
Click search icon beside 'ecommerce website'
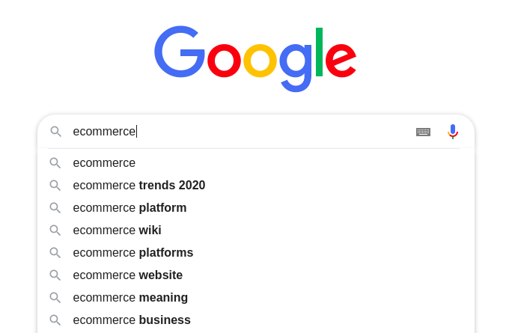click(x=55, y=275)
